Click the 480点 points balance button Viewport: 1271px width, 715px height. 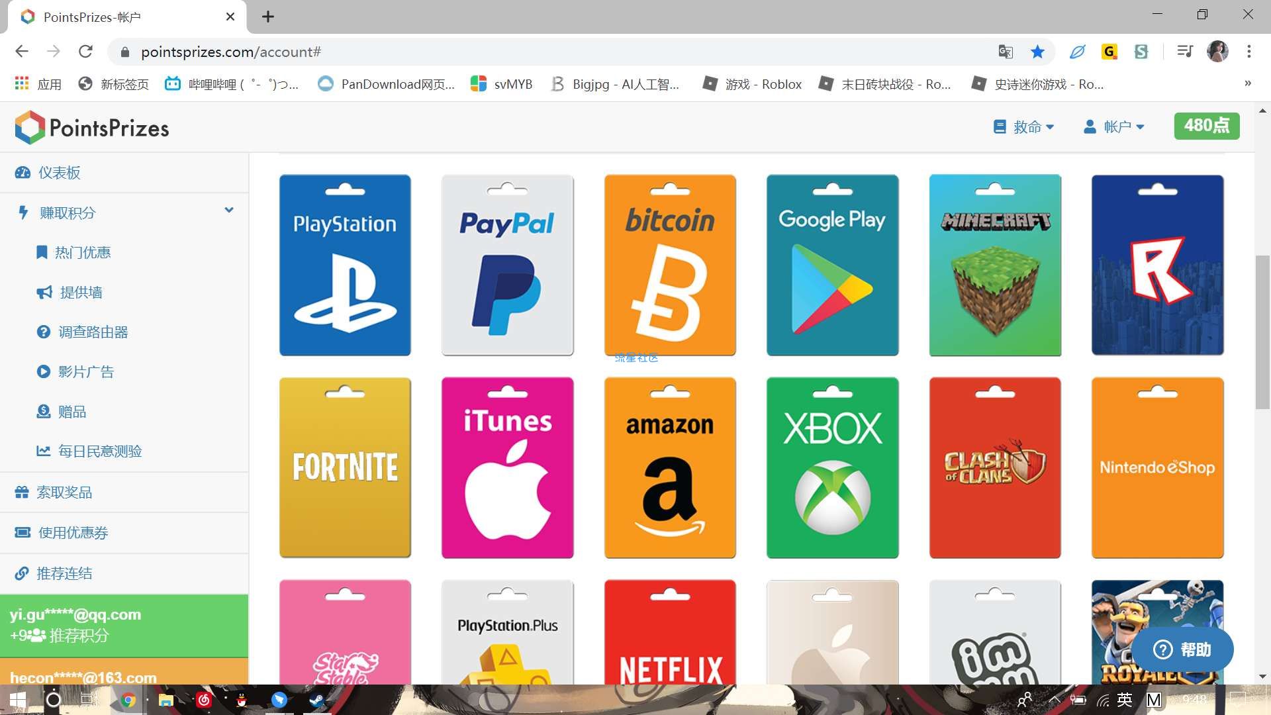(x=1207, y=126)
